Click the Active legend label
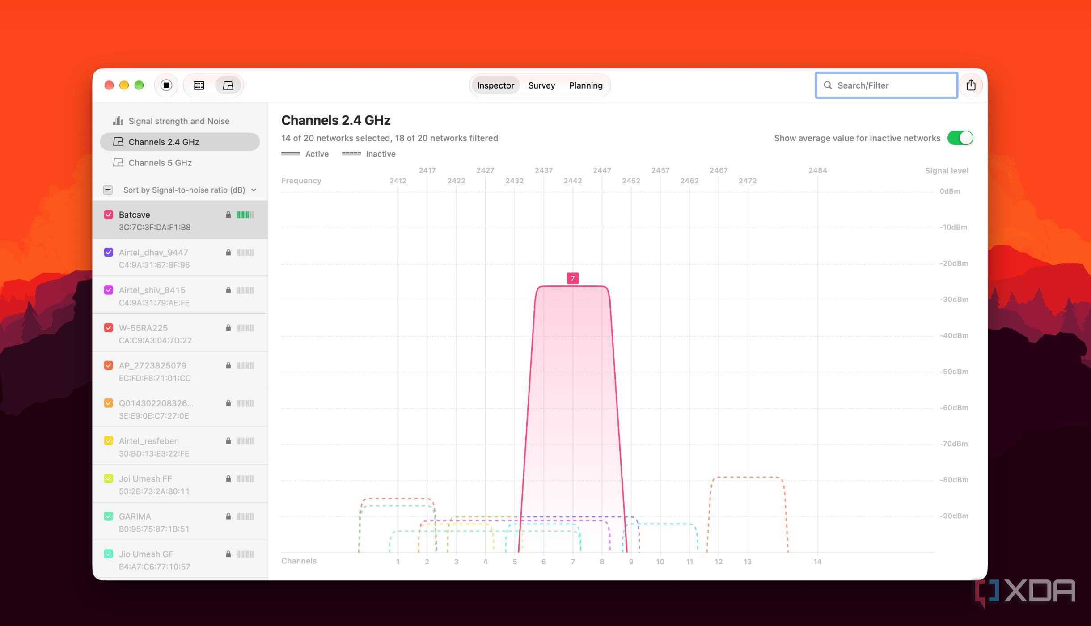This screenshot has height=626, width=1091. tap(317, 153)
